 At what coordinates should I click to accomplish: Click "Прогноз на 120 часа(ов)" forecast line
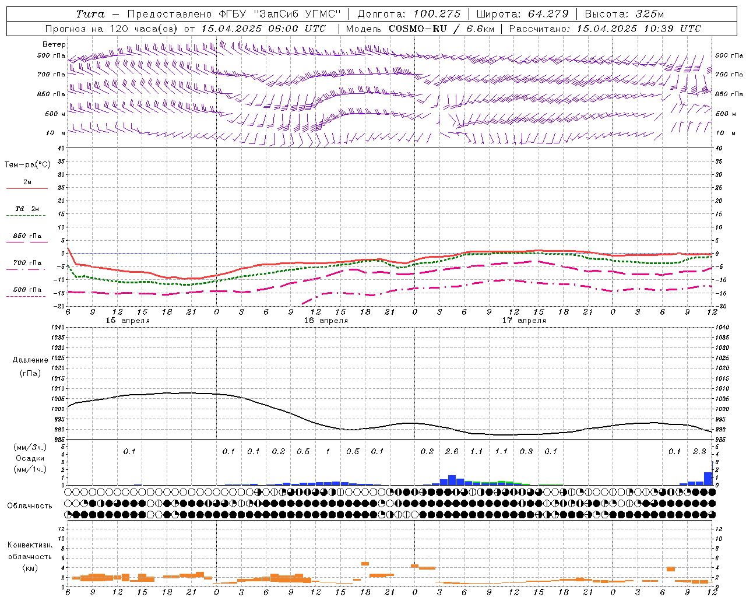(112, 29)
